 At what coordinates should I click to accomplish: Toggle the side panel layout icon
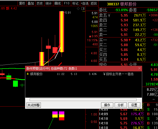click(x=83, y=9)
